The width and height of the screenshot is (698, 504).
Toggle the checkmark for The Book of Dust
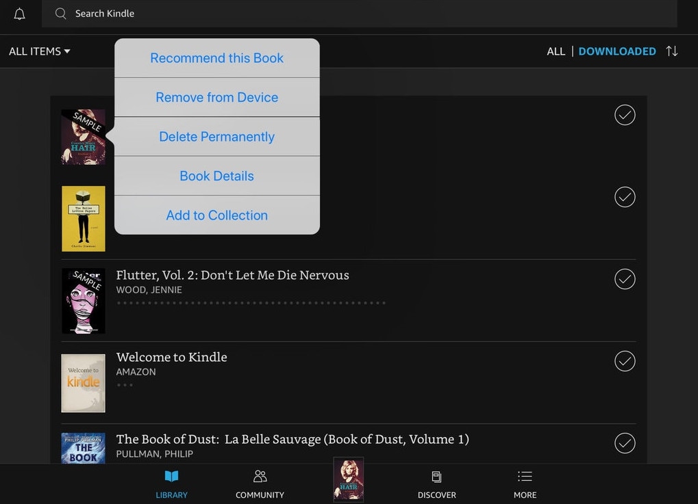[625, 443]
